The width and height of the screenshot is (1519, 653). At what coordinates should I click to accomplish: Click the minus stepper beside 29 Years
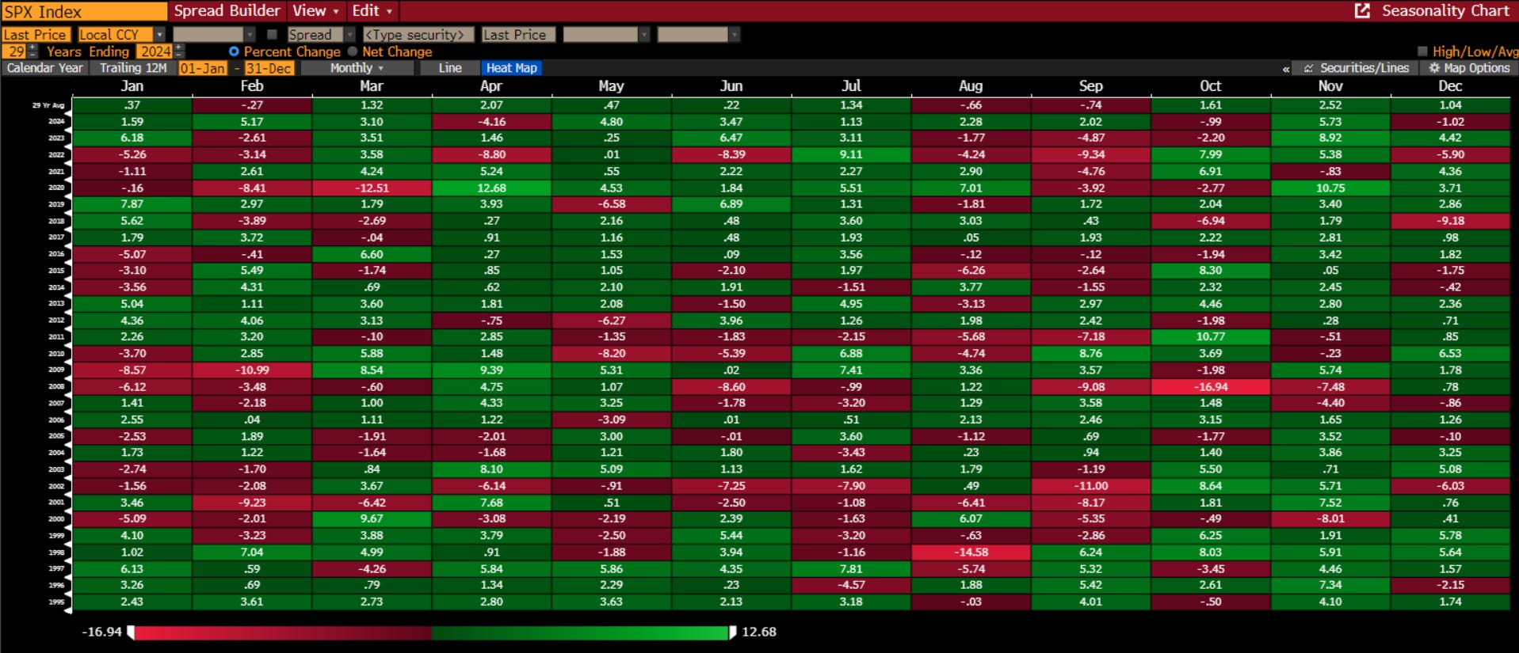(x=32, y=55)
